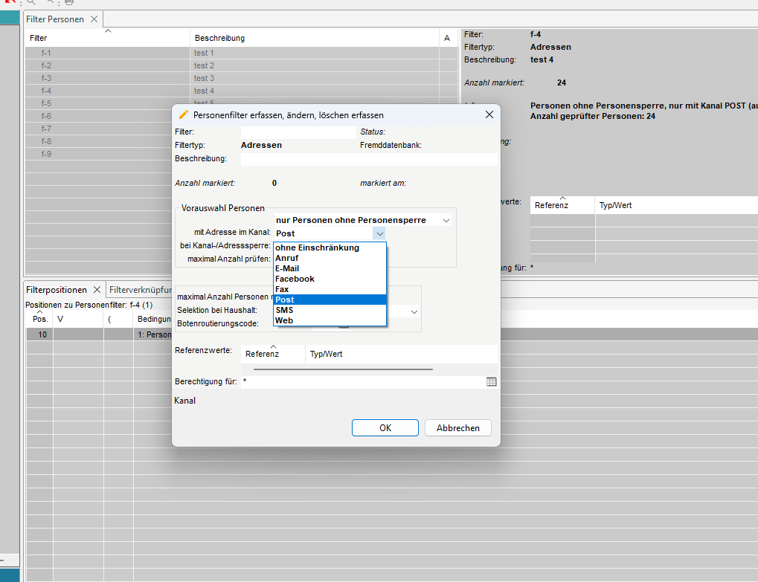
Task: Confirm the dialog with OK
Action: (385, 427)
